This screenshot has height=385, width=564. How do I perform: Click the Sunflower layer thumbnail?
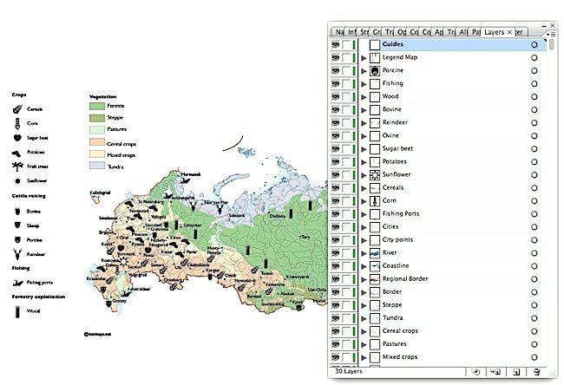coord(375,174)
